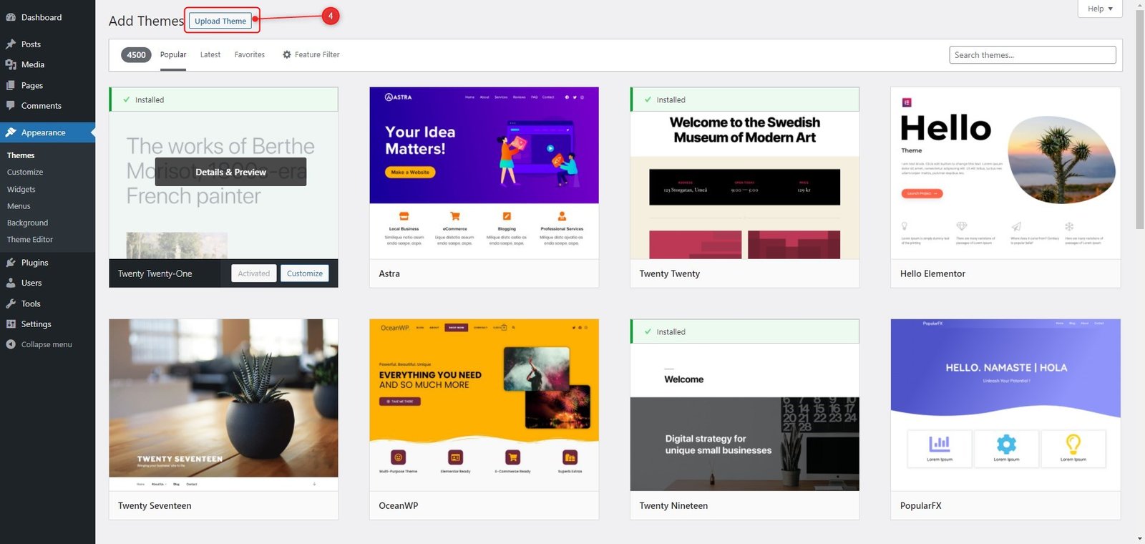Switch to the Latest tab
The height and width of the screenshot is (544, 1145).
click(210, 54)
